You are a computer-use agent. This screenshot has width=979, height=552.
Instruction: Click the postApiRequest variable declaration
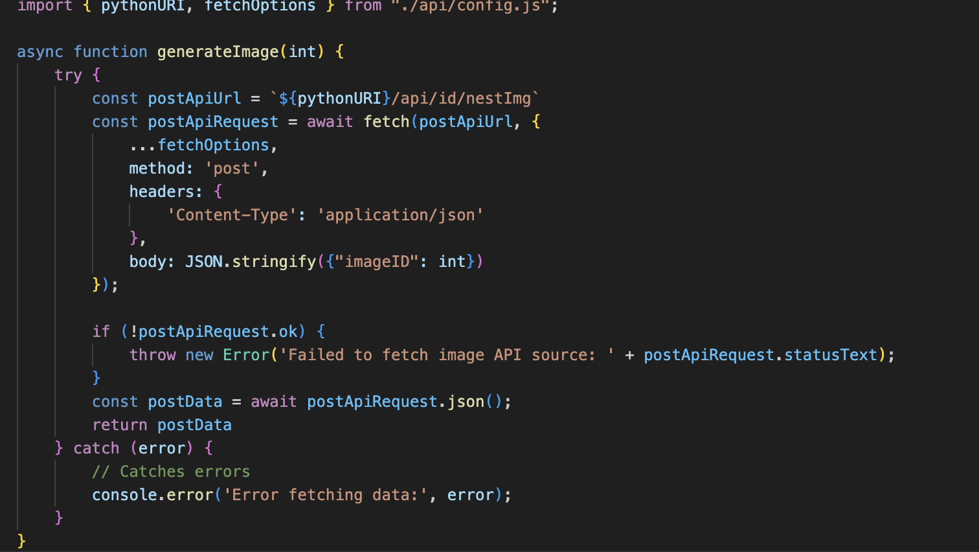point(213,122)
